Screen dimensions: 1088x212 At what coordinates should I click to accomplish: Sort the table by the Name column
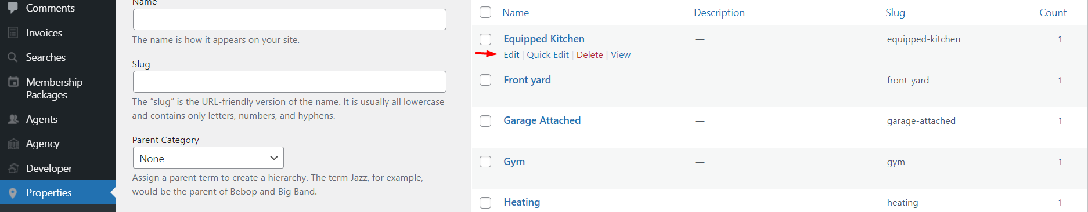[516, 13]
